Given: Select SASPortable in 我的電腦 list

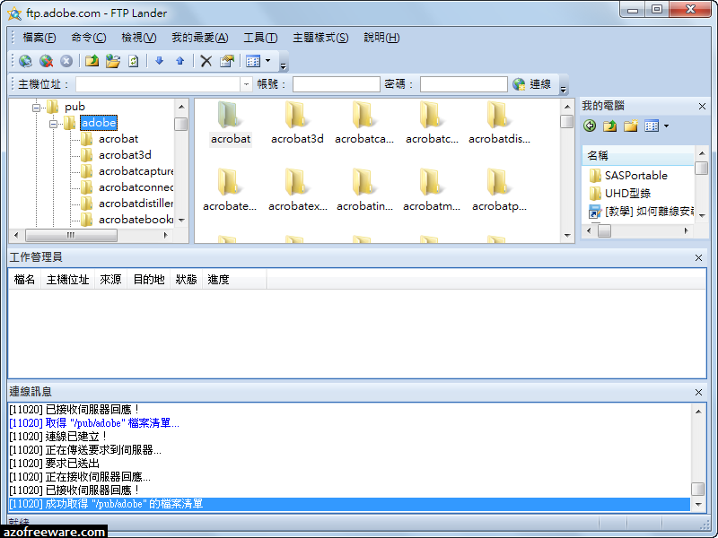Looking at the screenshot, I should coord(628,175).
